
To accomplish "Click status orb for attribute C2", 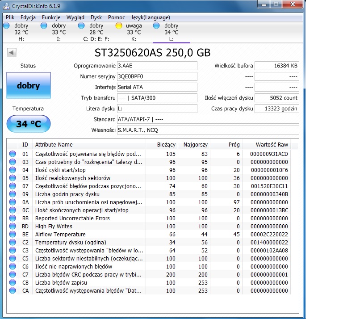I will tap(13, 242).
